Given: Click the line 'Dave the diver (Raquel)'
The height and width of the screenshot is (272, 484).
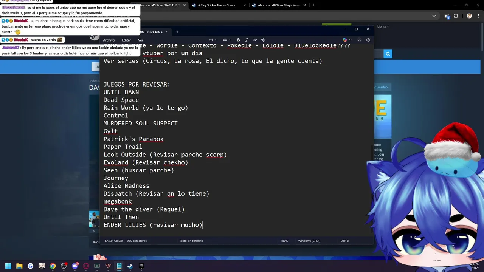Looking at the screenshot, I should pyautogui.click(x=144, y=209).
